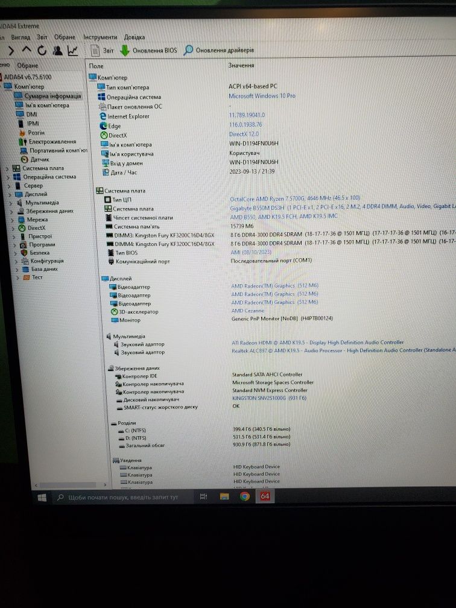The image size is (456, 608).
Task: Click the Поле column header
Action: [x=96, y=66]
